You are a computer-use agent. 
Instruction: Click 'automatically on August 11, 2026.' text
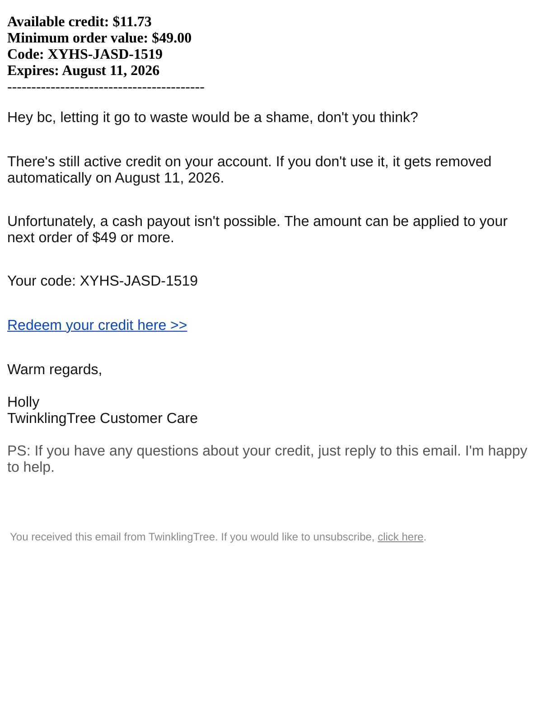[x=116, y=178]
